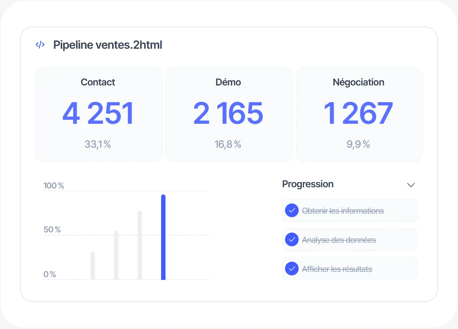The image size is (458, 329).
Task: Select the Négociation stat card
Action: coord(359,114)
